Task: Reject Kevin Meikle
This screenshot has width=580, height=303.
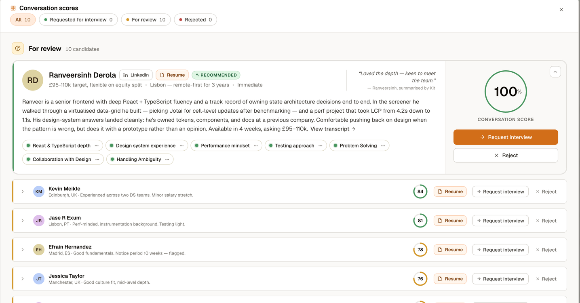Action: (546, 191)
